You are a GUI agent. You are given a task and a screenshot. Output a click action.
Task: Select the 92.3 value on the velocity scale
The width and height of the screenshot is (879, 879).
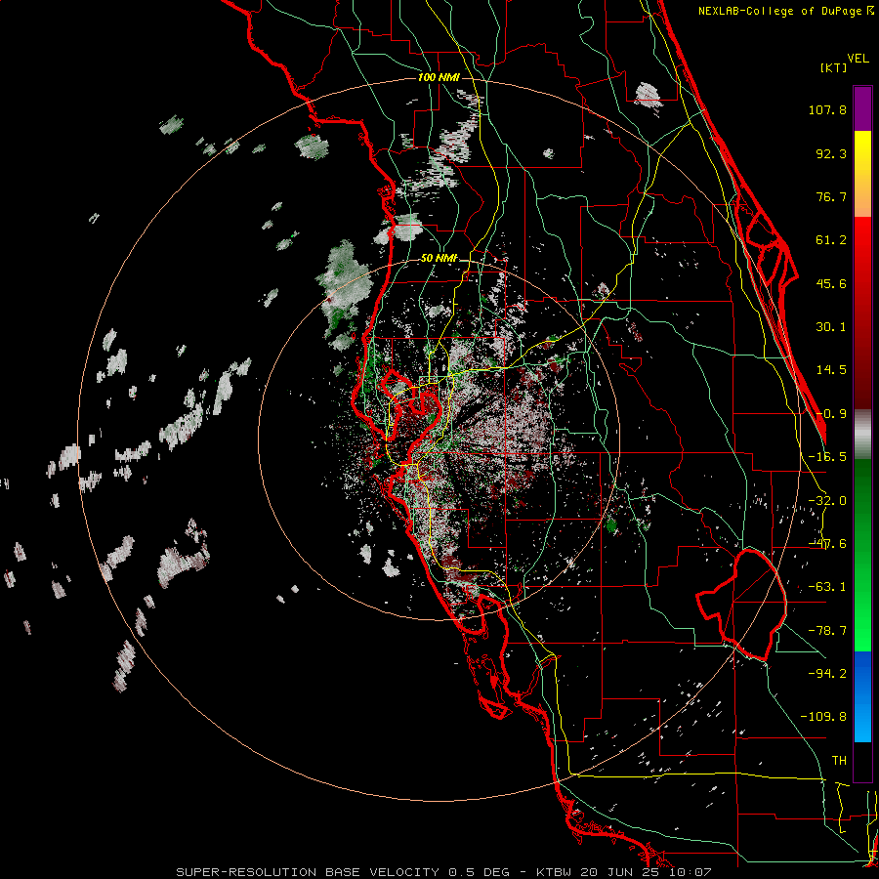click(x=831, y=153)
